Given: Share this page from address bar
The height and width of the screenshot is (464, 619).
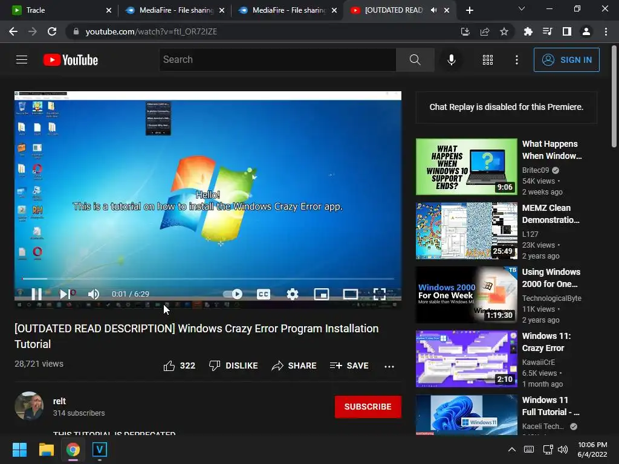Looking at the screenshot, I should (484, 31).
